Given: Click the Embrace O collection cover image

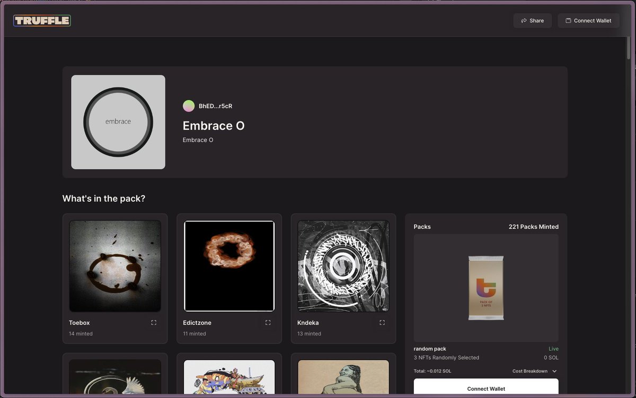Looking at the screenshot, I should (x=118, y=122).
